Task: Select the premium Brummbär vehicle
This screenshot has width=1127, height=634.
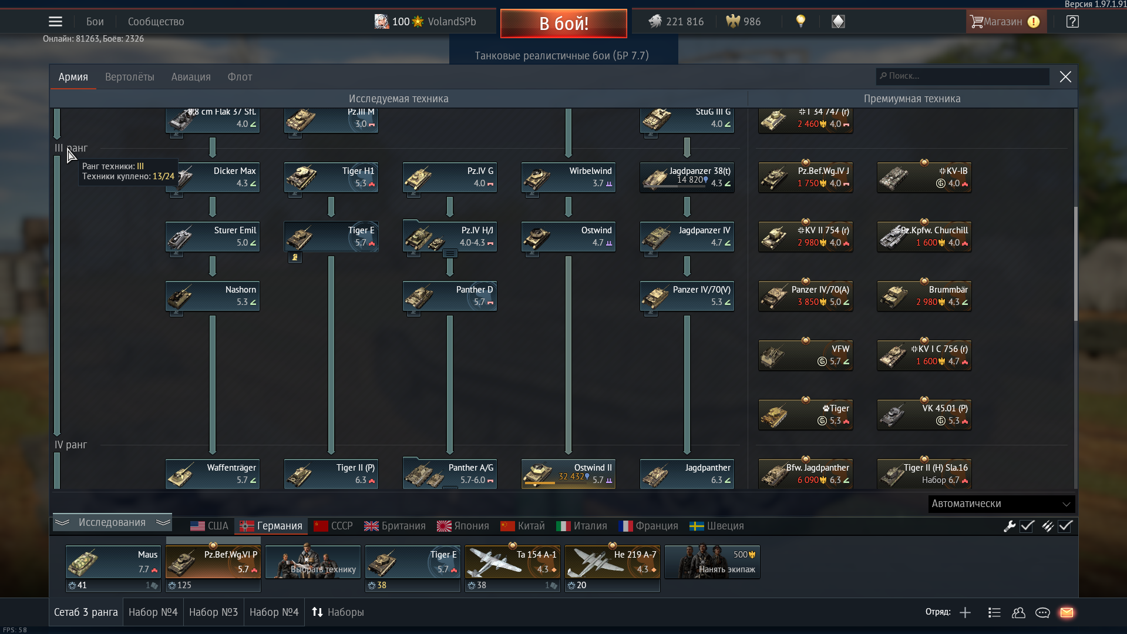Action: [924, 296]
